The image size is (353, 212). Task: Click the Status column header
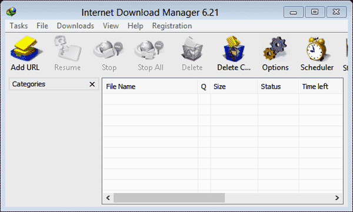(278, 86)
